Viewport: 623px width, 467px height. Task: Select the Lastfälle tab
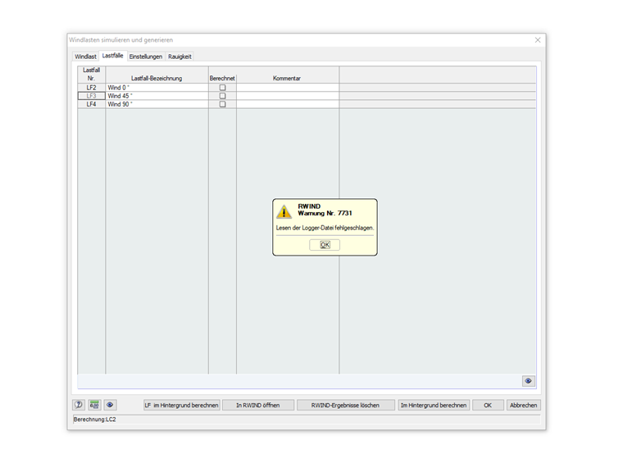click(x=112, y=56)
